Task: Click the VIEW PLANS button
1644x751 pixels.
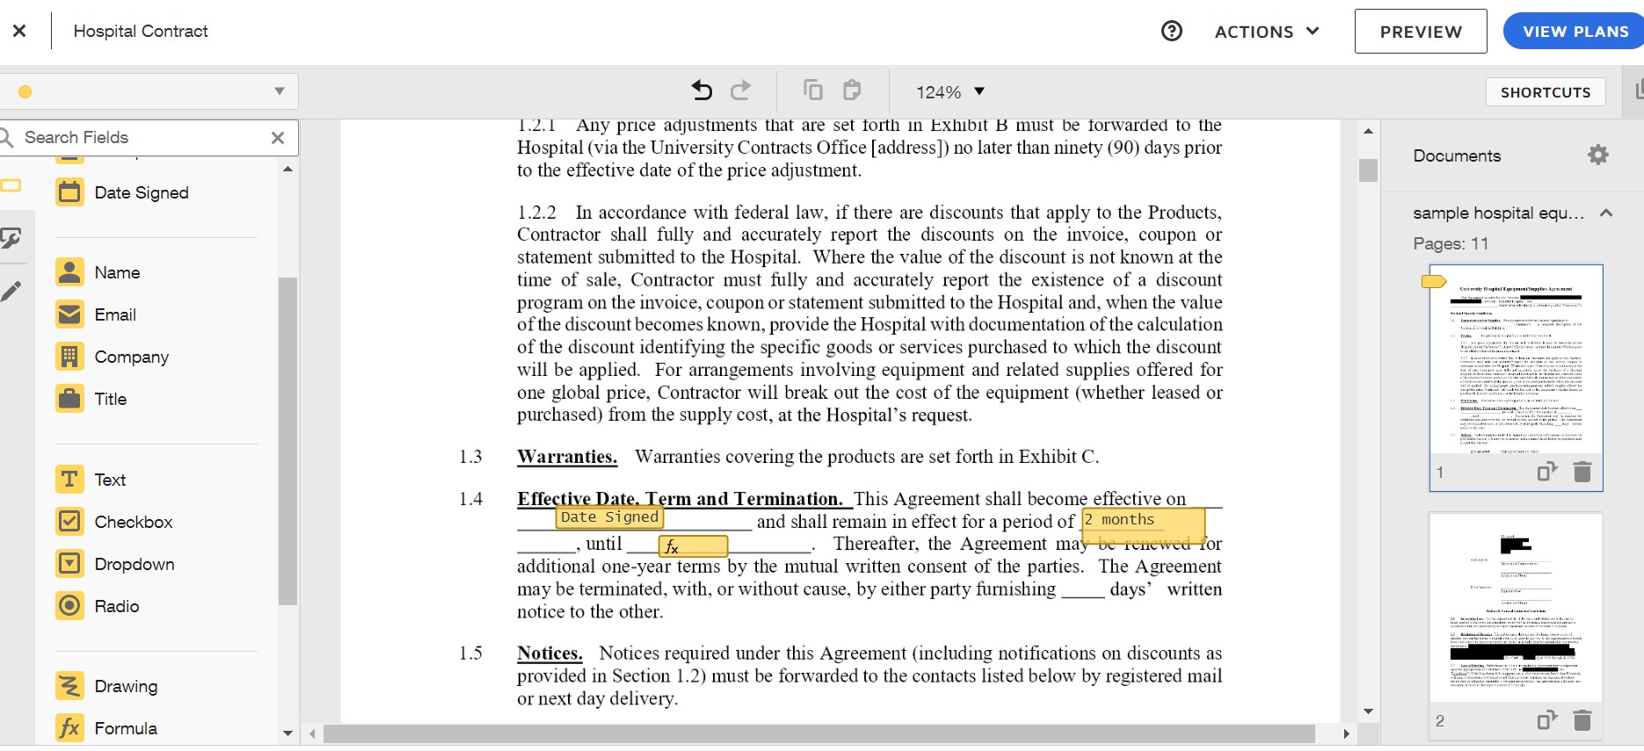Action: (1575, 32)
